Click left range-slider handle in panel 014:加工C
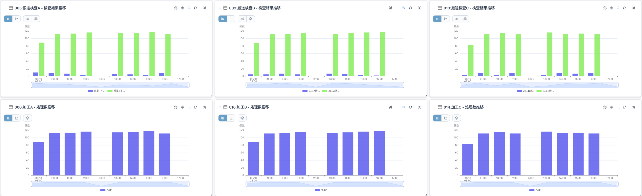The width and height of the screenshot is (642, 196). [461, 184]
